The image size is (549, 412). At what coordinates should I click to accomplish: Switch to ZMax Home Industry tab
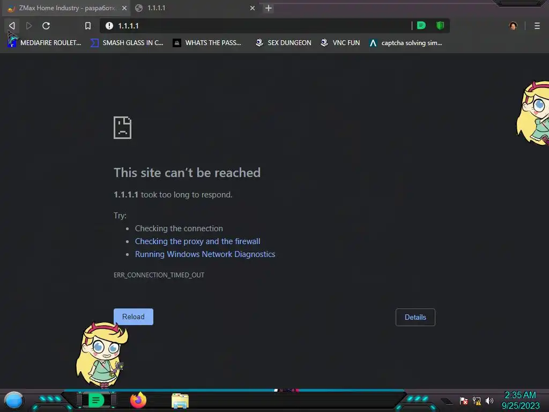click(x=66, y=8)
